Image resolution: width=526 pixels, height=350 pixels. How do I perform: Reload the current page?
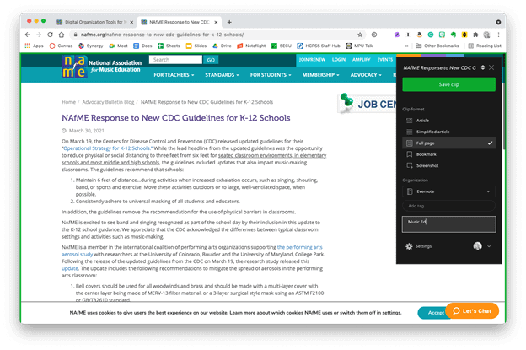pos(50,35)
